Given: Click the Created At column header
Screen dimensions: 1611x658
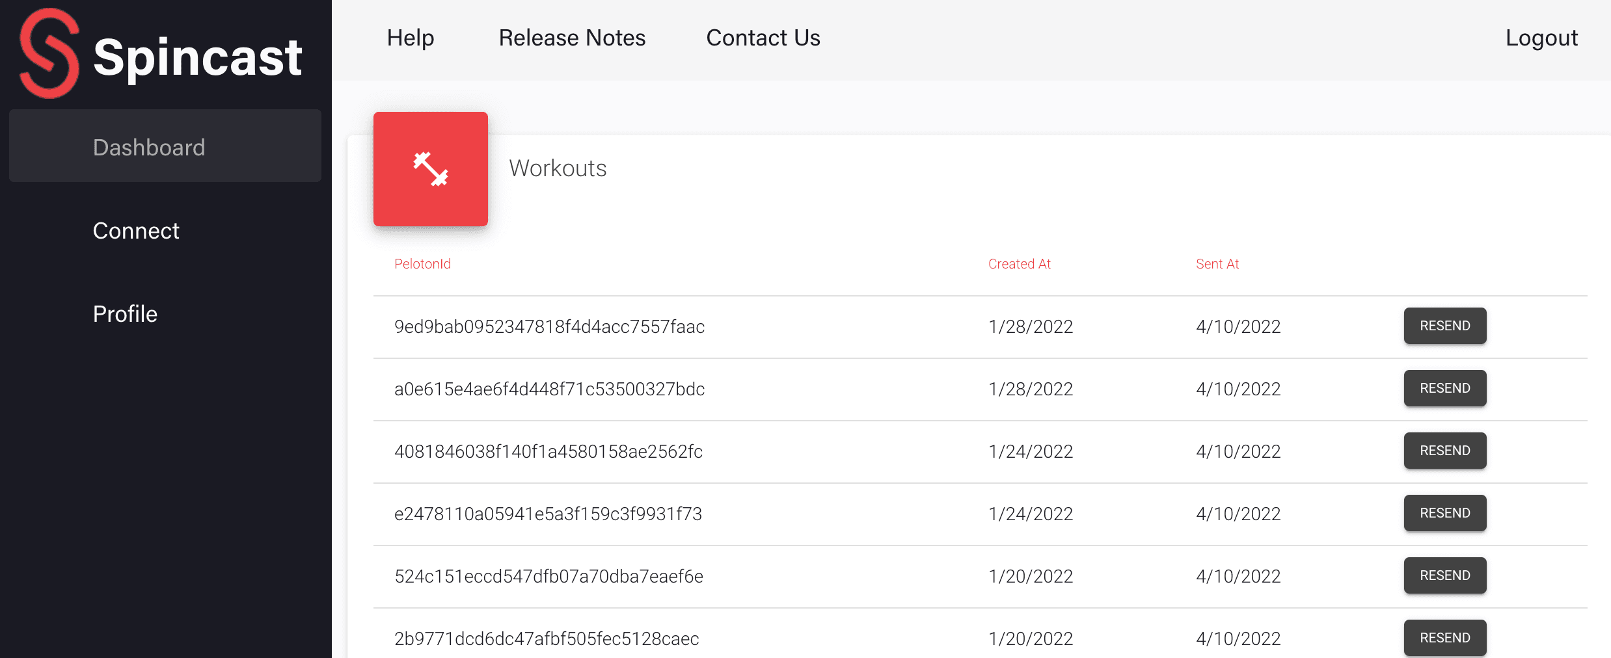Looking at the screenshot, I should (x=1019, y=264).
